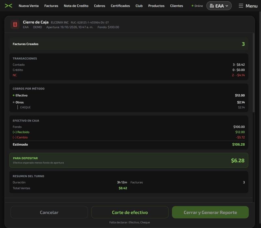The width and height of the screenshot is (261, 228).
Task: Click the Cierre de Caja title
Action: point(36,22)
